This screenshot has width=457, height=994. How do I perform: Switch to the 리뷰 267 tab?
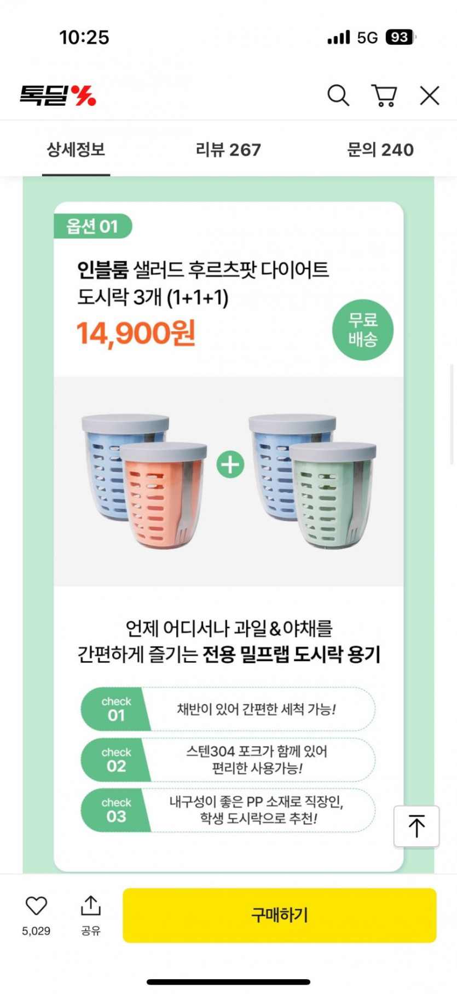pyautogui.click(x=228, y=150)
